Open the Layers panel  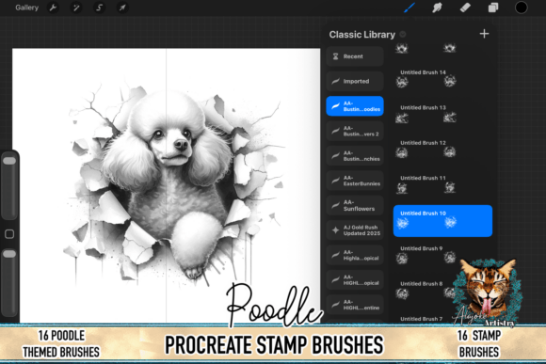pos(493,8)
